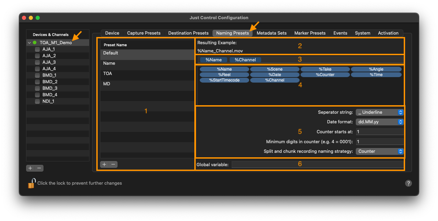
Task: Select the Default preset row
Action: (x=147, y=55)
